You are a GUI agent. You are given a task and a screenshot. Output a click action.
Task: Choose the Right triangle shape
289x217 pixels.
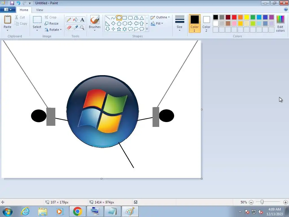pyautogui.click(x=108, y=23)
